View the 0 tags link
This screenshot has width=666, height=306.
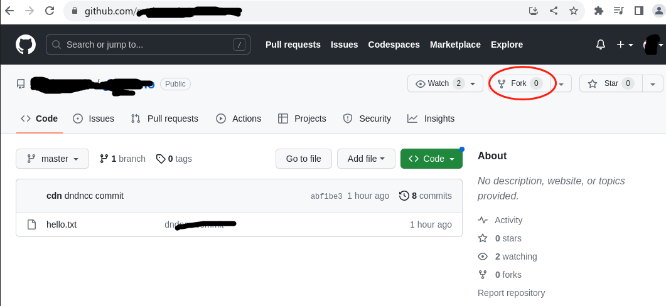[174, 159]
